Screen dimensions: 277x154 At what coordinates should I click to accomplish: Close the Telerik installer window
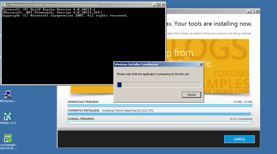(x=257, y=11)
